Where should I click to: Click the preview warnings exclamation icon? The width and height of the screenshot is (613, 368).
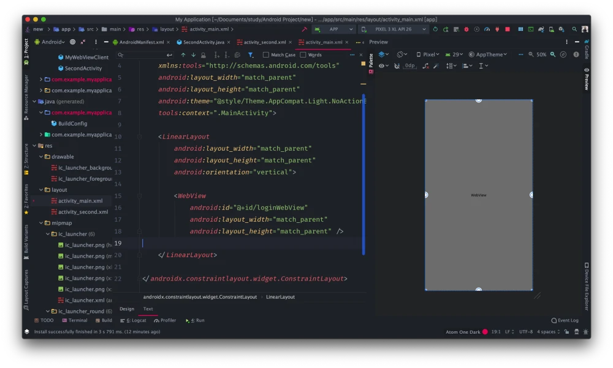(x=576, y=54)
